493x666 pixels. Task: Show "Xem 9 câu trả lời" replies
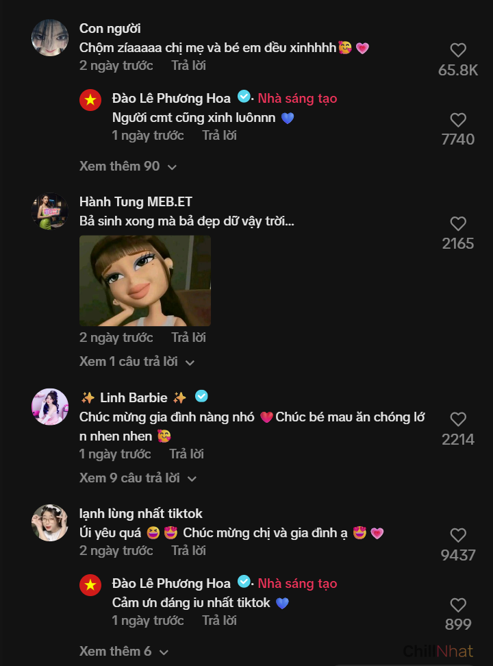(138, 478)
